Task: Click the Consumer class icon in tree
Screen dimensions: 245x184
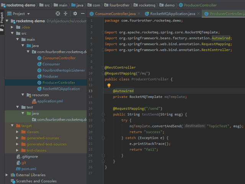Action: point(39,64)
